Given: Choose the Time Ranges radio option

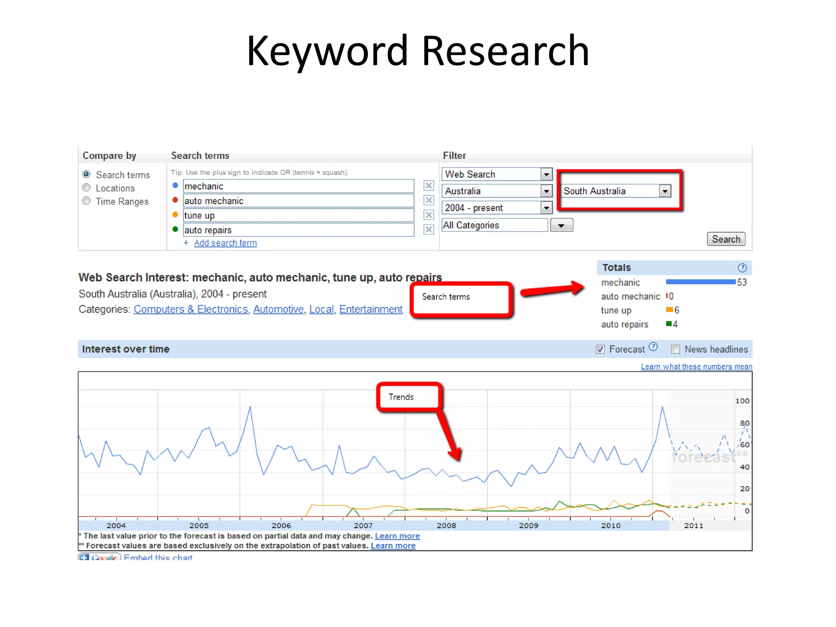Looking at the screenshot, I should 87,201.
